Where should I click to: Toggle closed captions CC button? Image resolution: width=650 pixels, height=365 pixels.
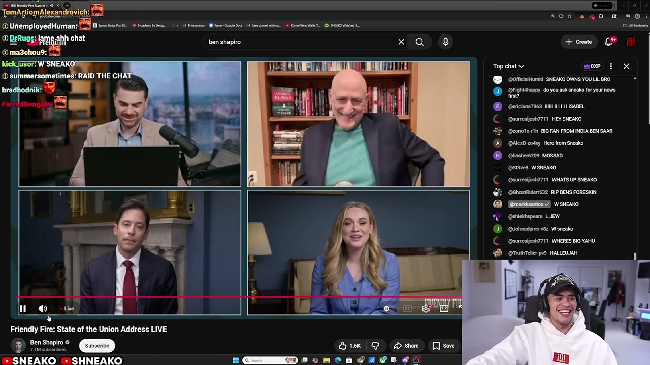point(407,308)
